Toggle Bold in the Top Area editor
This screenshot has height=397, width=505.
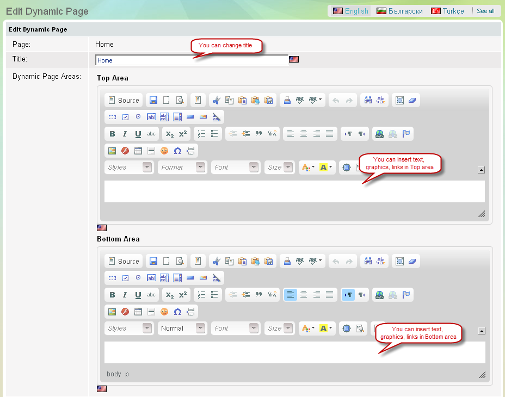click(112, 134)
